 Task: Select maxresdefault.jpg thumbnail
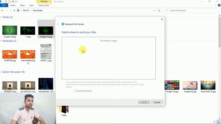[x=28, y=54]
